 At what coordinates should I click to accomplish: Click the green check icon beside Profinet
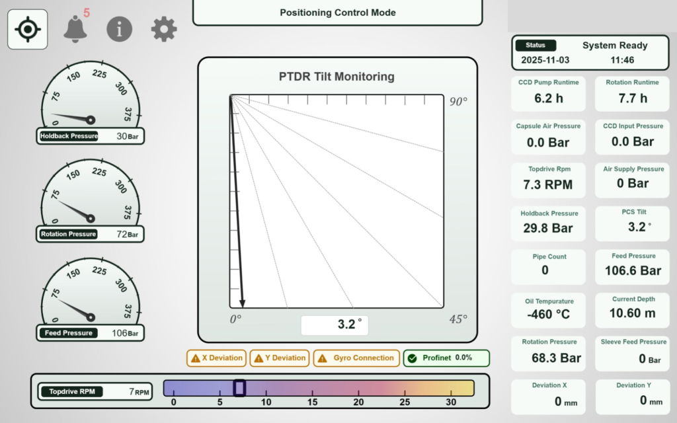413,358
